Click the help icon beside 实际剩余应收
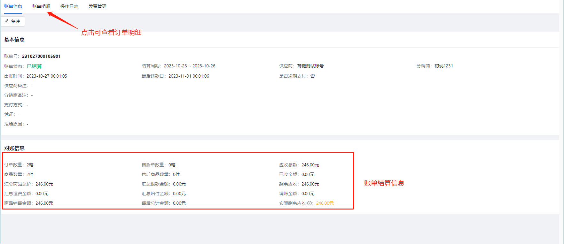 coord(309,203)
